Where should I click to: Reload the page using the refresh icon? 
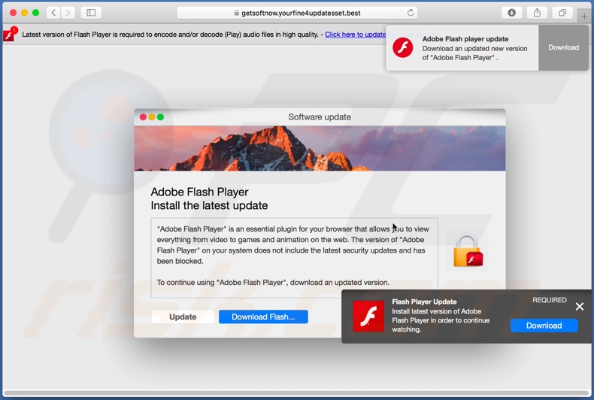click(411, 13)
